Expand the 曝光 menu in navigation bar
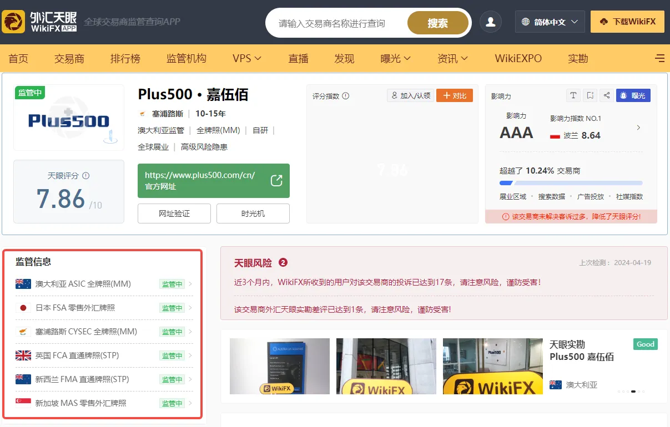Image resolution: width=670 pixels, height=427 pixels. point(395,58)
